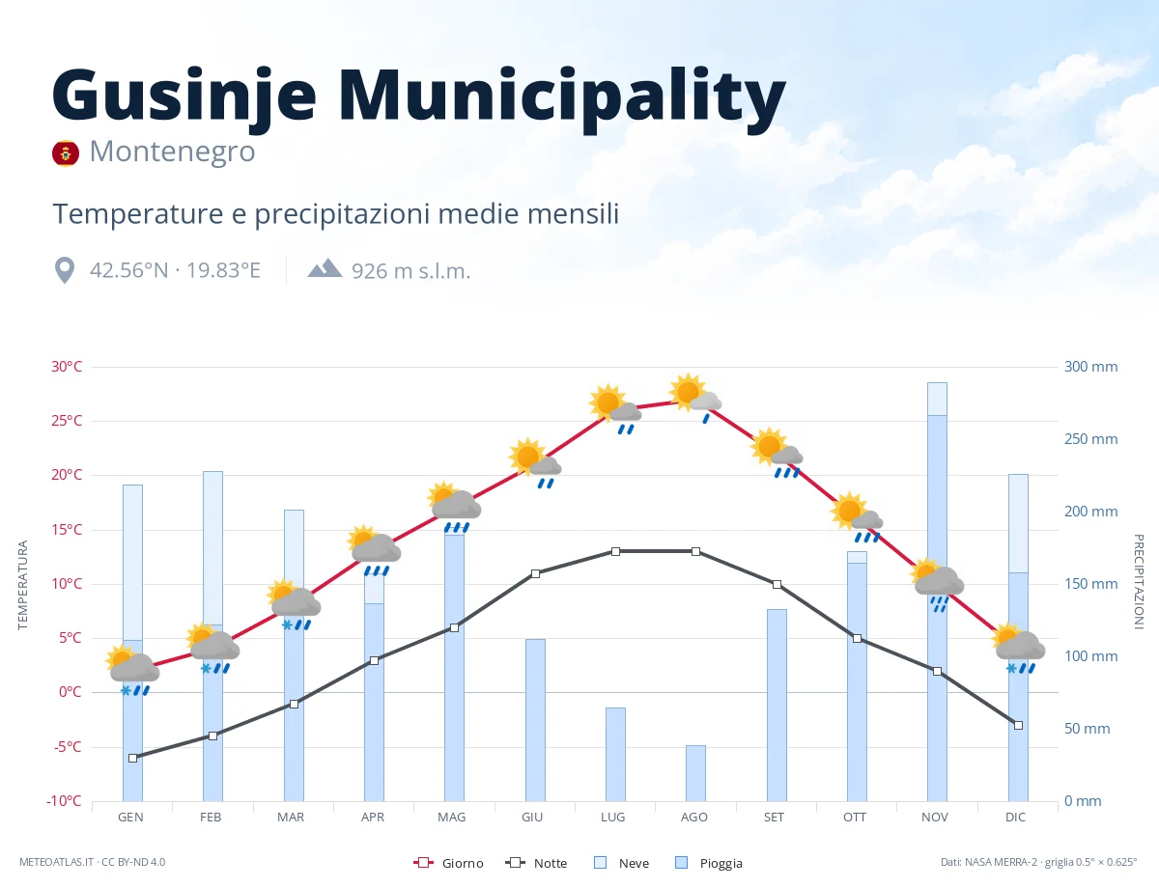
Task: Click the night temperature point for July
Action: click(615, 551)
